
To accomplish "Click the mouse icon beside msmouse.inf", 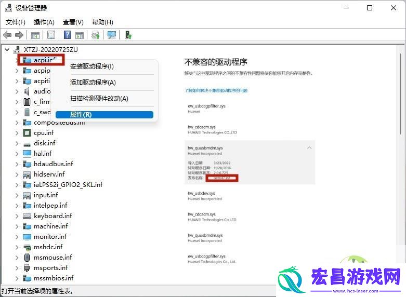I will click(x=27, y=258).
